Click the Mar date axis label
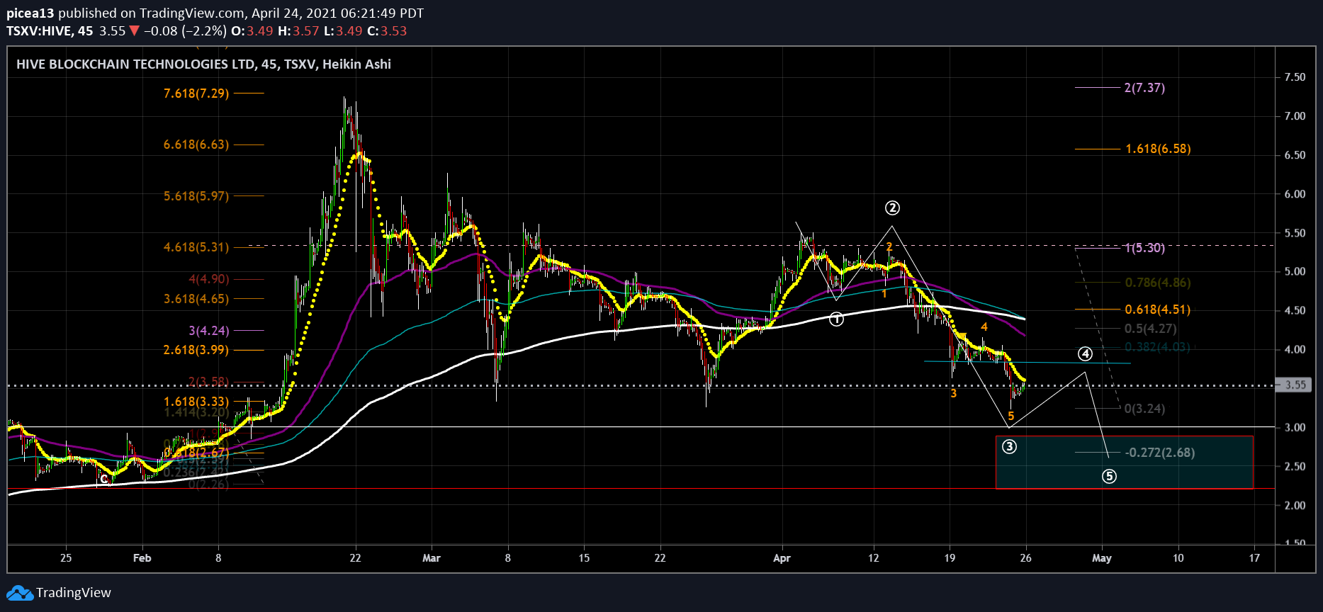 [431, 558]
